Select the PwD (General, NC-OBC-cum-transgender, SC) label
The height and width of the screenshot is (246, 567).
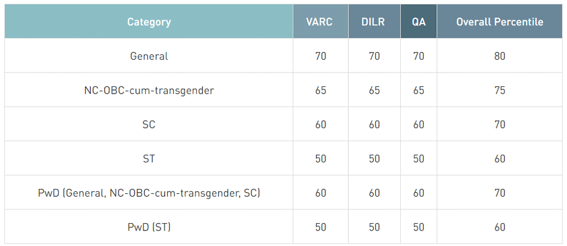[x=149, y=193]
